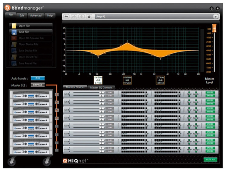This screenshot has height=171, width=226.
Task: Switch to the Monitor Devices tab
Action: [75, 87]
